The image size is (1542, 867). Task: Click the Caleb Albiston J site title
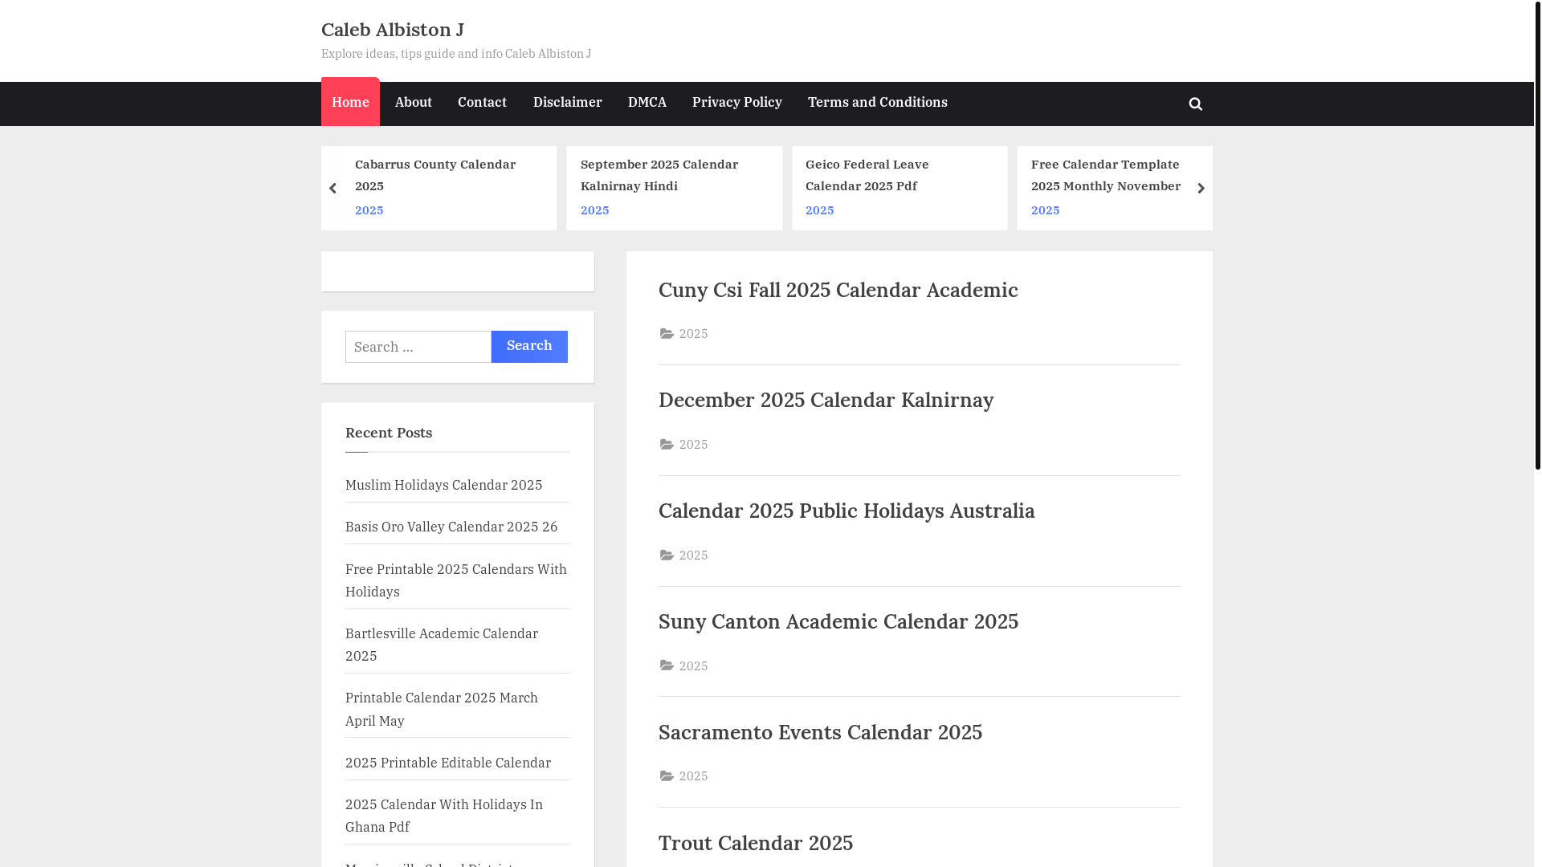(x=393, y=30)
